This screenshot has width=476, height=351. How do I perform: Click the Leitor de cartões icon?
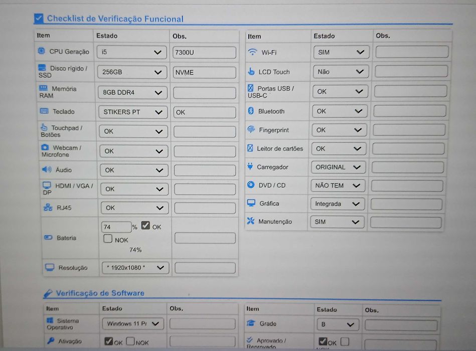[250, 148]
